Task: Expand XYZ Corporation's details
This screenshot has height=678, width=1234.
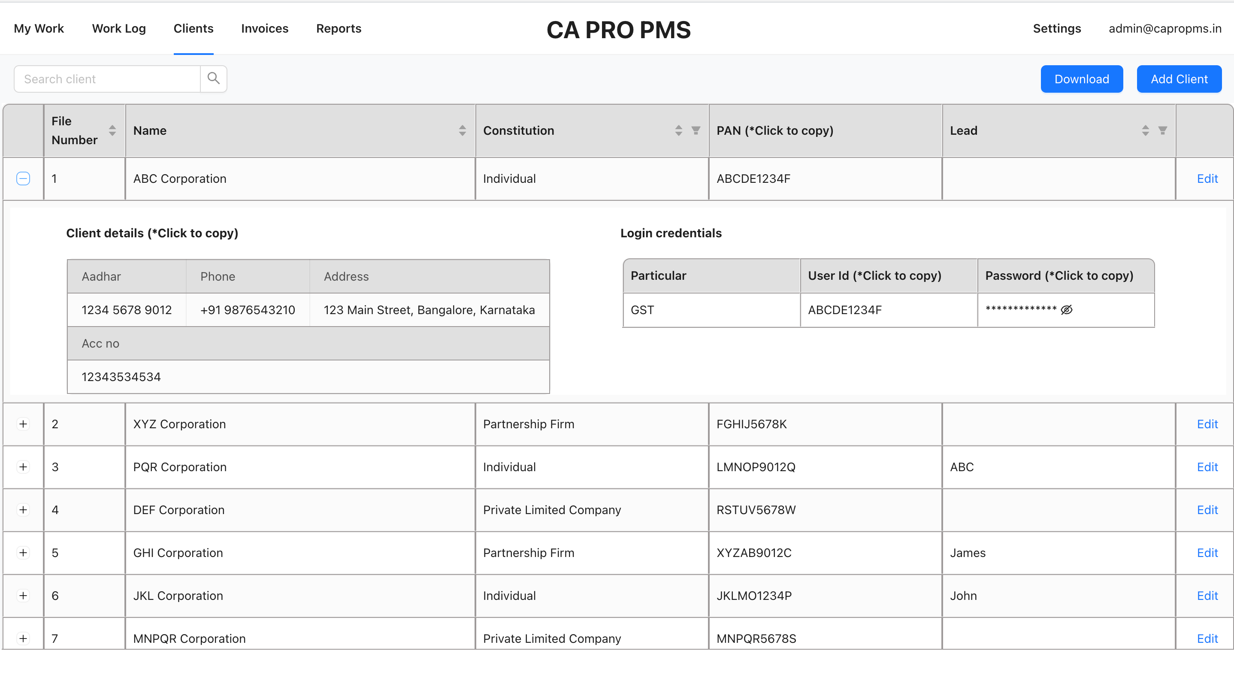Action: [x=22, y=424]
